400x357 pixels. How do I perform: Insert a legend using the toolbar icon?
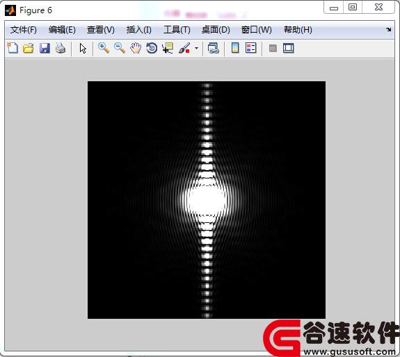pyautogui.click(x=250, y=48)
